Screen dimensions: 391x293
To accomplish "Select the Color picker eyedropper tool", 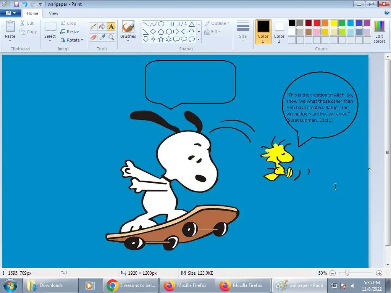I will coord(102,37).
